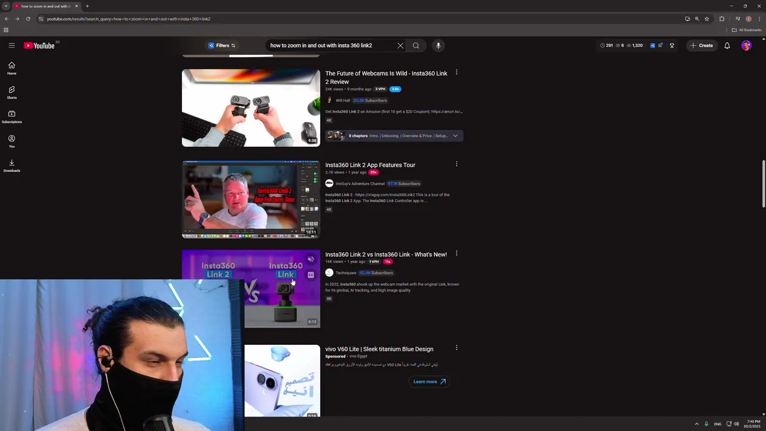Open more options for Will Hall video
This screenshot has width=766, height=431.
click(457, 72)
